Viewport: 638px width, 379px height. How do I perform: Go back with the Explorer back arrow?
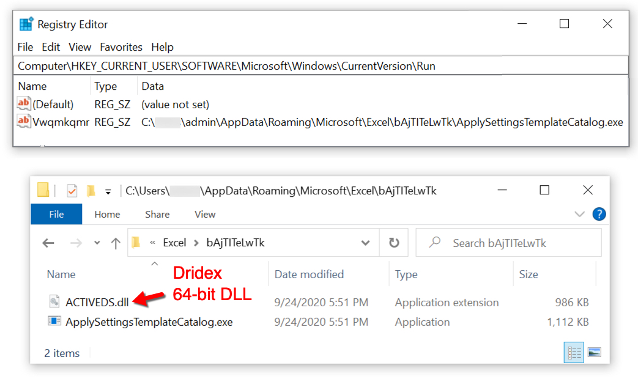tap(48, 243)
